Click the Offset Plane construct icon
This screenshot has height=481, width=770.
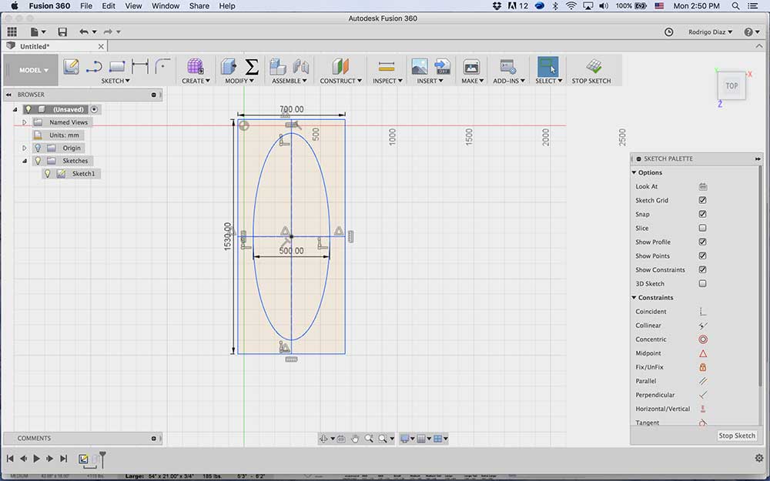340,66
